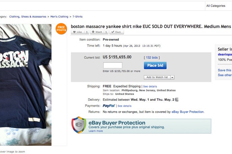Click the bid amount input field

(x=112, y=66)
